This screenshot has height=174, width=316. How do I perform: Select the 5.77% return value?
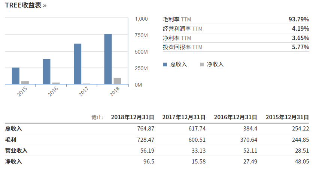(301, 47)
